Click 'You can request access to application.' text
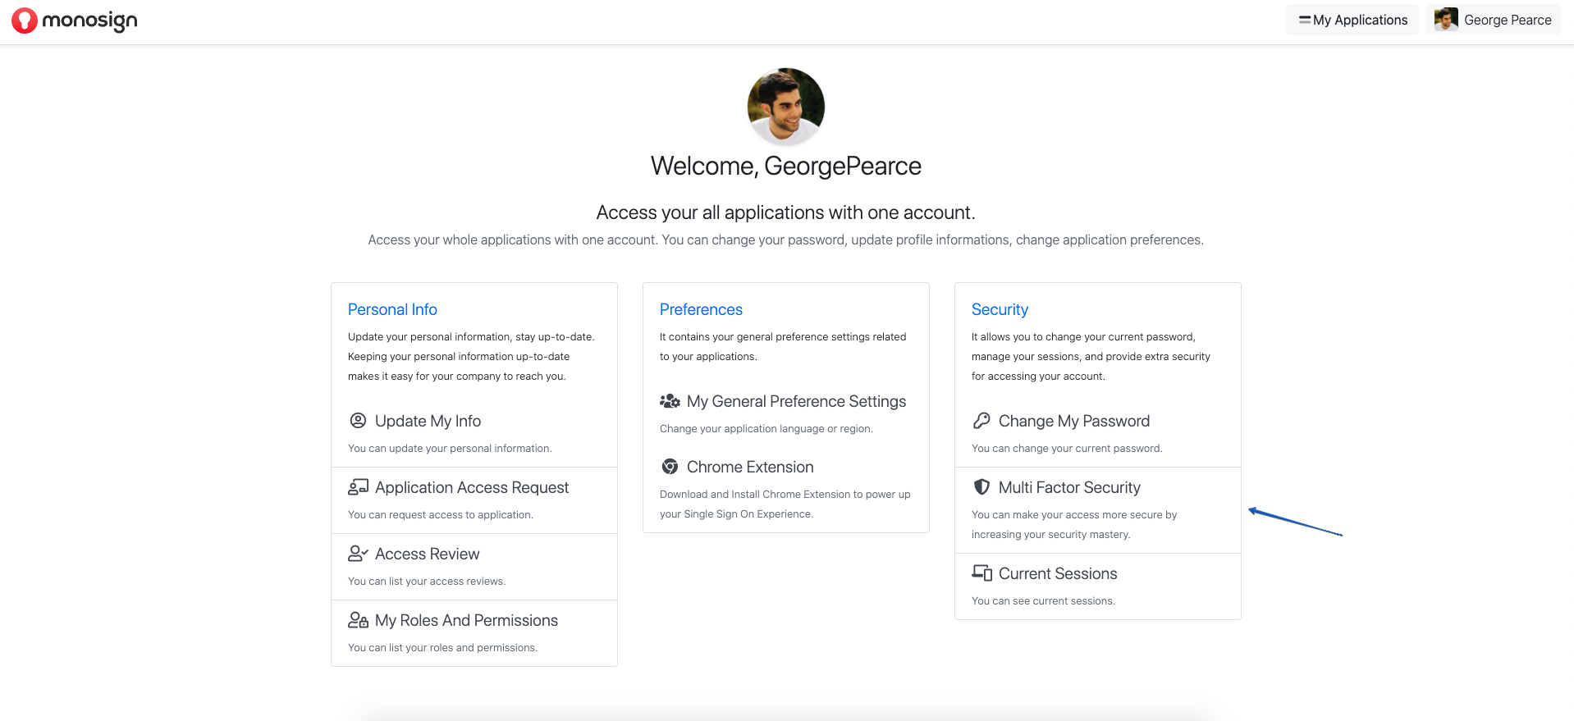The image size is (1574, 721). tap(441, 515)
